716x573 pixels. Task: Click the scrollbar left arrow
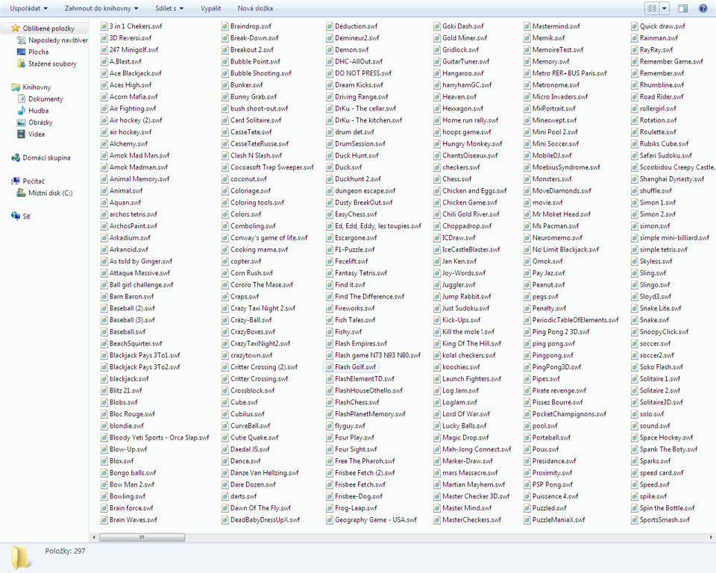tap(94, 537)
